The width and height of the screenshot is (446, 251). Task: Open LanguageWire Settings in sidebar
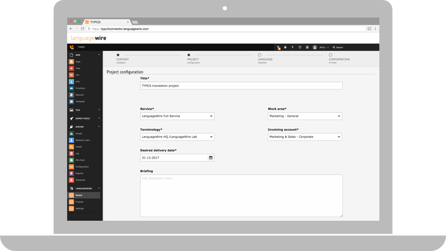coord(79,209)
